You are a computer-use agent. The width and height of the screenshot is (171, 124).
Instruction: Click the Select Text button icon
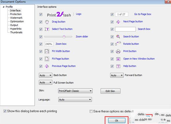pos(47,29)
